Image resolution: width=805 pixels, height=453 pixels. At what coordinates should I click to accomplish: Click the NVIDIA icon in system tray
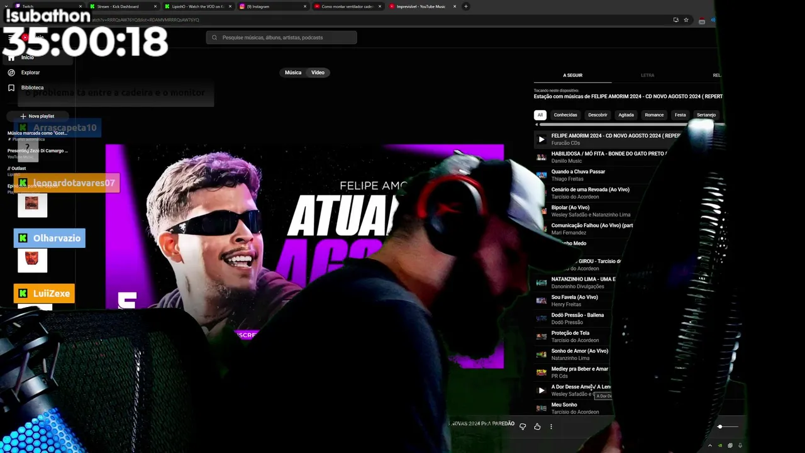(720, 445)
